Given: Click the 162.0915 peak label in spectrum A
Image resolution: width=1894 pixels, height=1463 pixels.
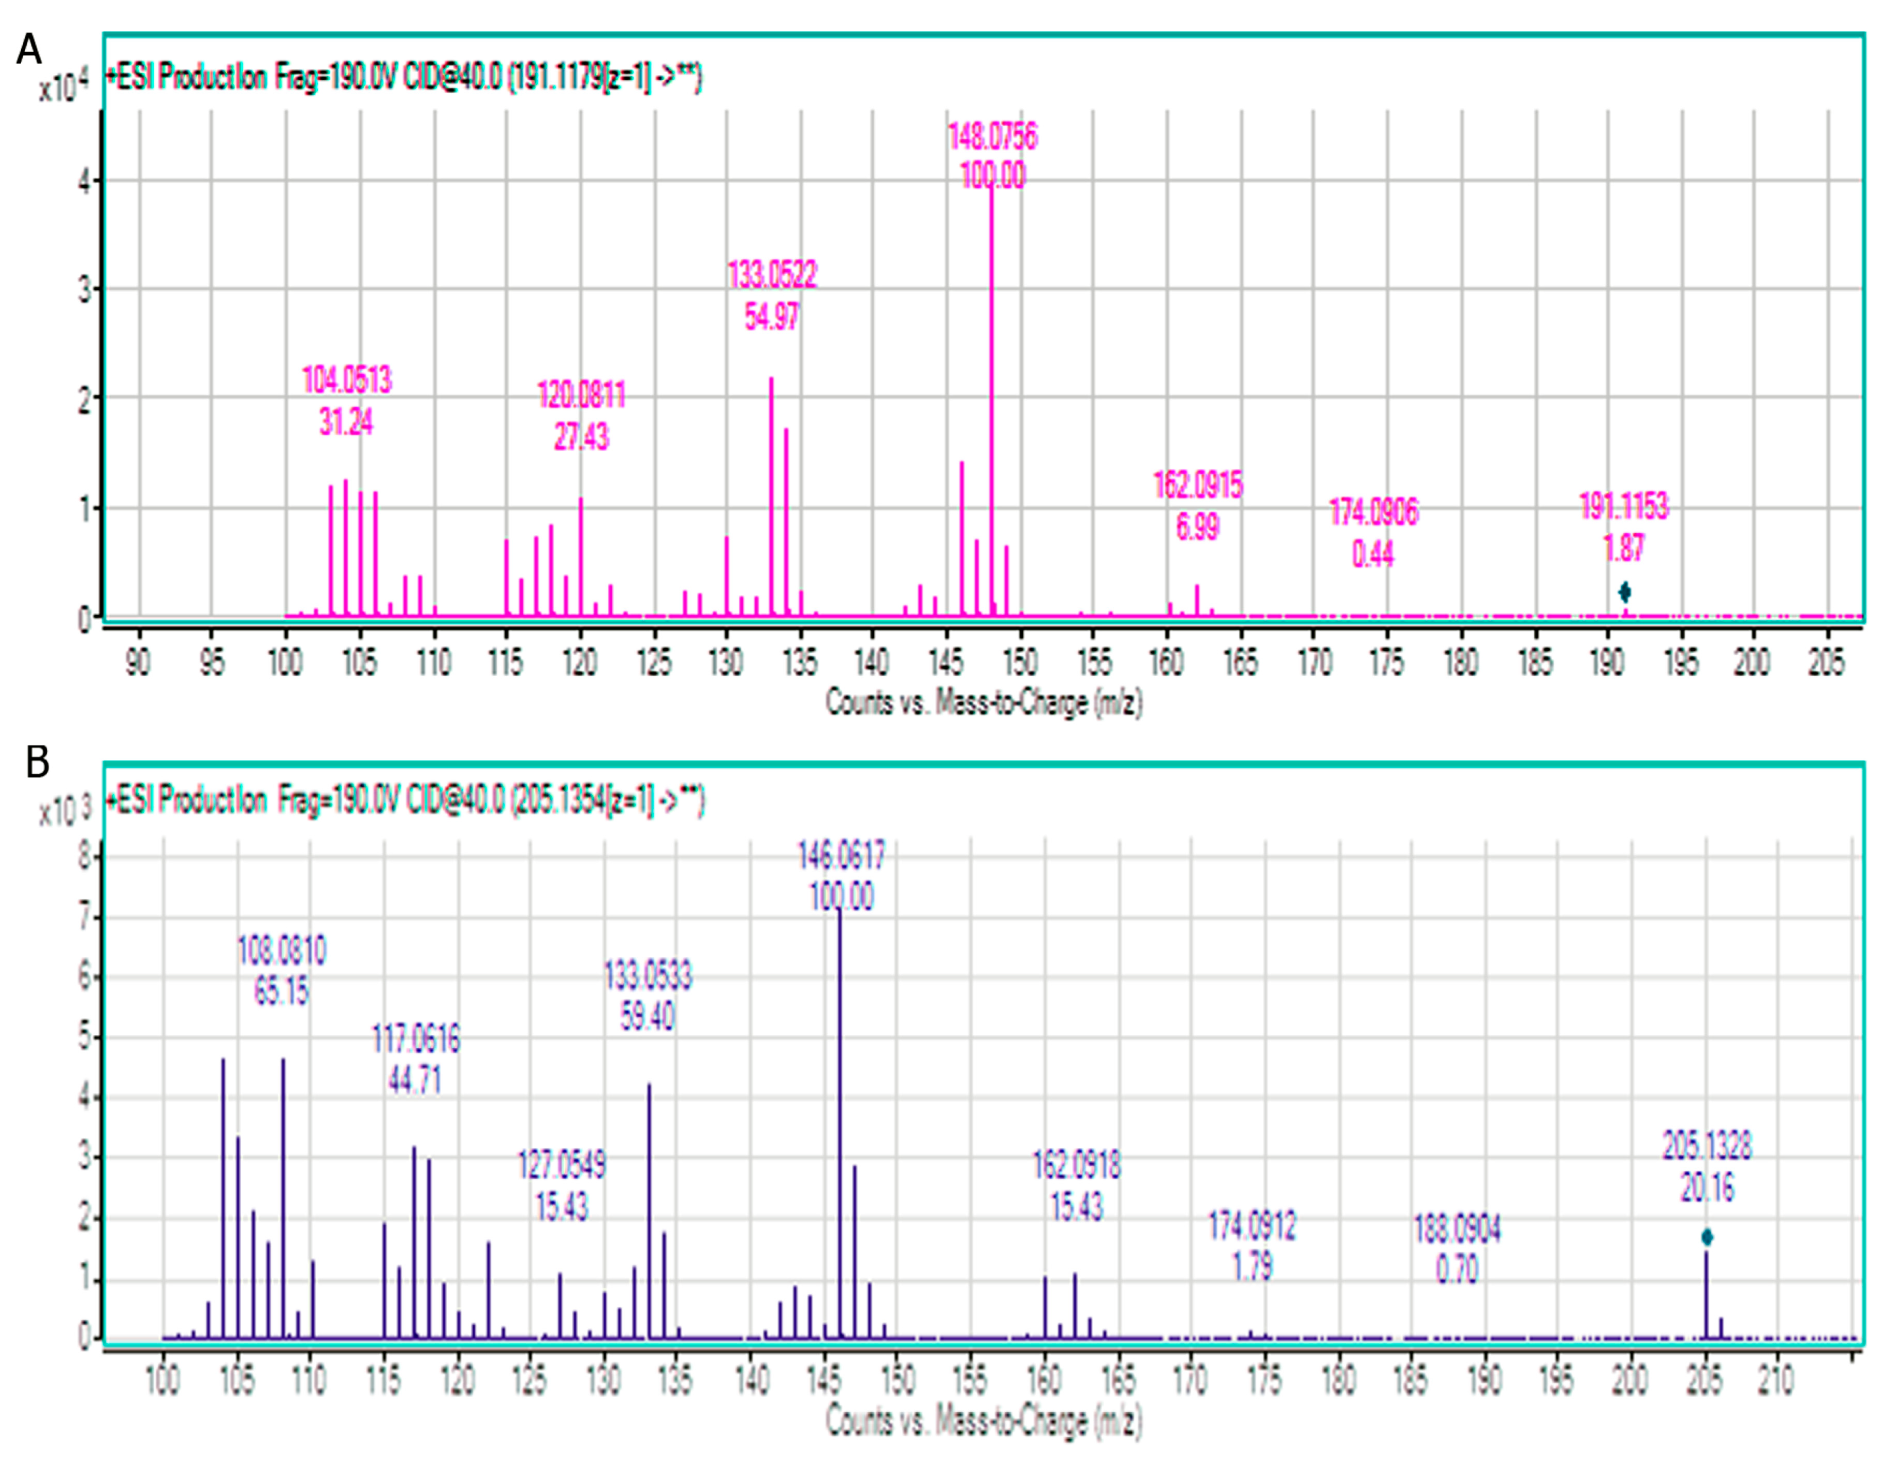Looking at the screenshot, I should pyautogui.click(x=1198, y=486).
